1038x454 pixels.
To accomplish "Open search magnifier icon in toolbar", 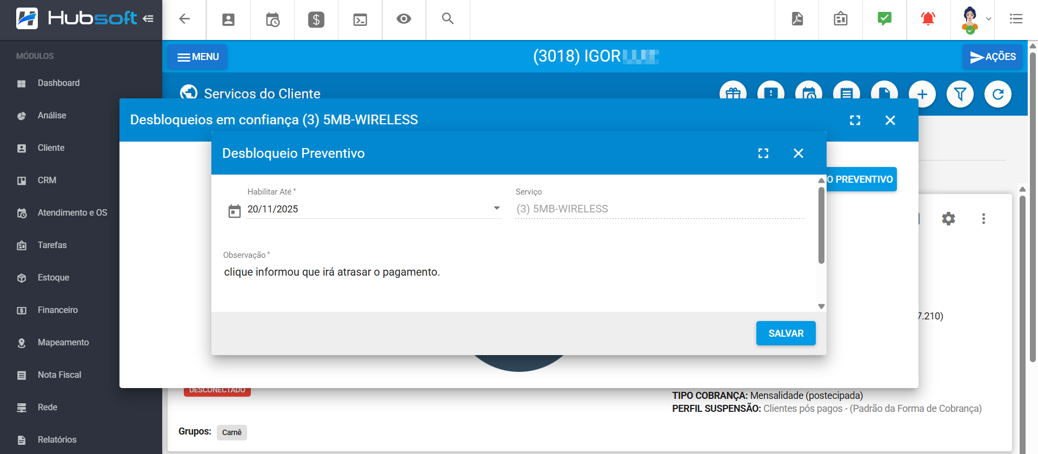I will coord(448,18).
